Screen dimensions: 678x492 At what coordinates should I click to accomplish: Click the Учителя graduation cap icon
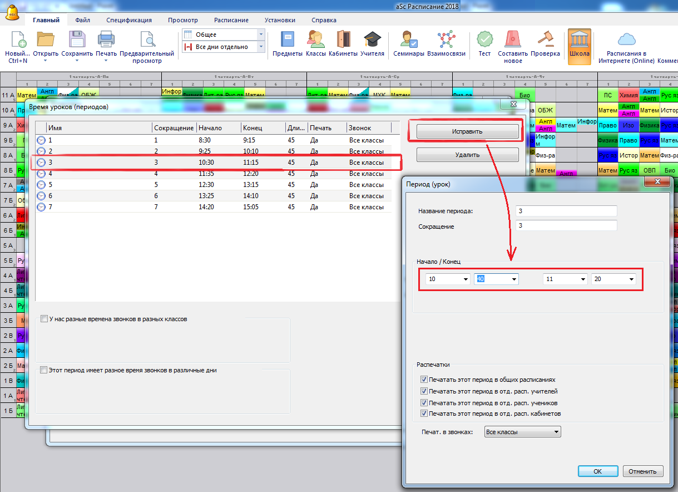372,40
